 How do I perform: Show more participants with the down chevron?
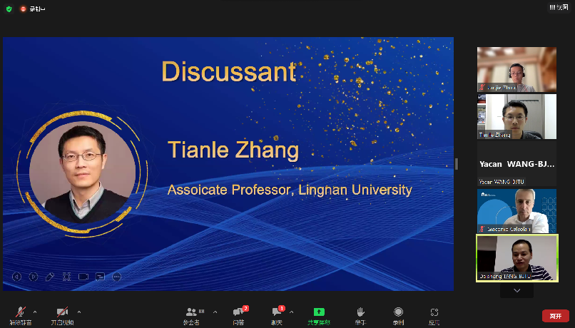[x=517, y=291]
